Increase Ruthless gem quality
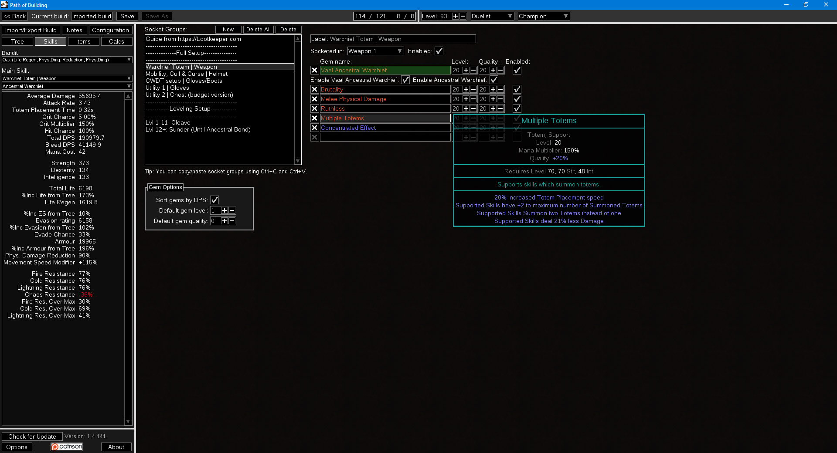 493,108
